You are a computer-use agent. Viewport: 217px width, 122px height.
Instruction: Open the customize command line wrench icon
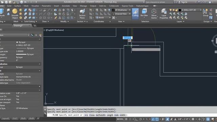[45, 114]
